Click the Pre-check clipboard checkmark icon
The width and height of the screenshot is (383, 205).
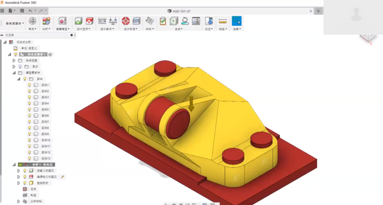[x=162, y=21]
